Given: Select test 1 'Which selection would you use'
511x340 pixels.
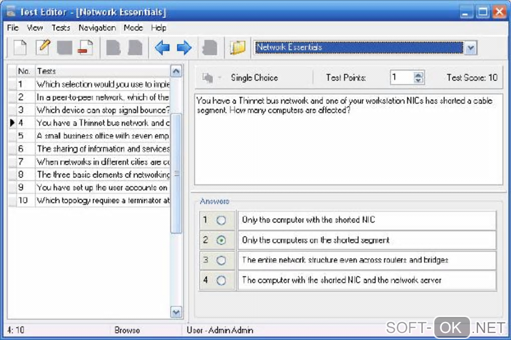Looking at the screenshot, I should (x=103, y=84).
